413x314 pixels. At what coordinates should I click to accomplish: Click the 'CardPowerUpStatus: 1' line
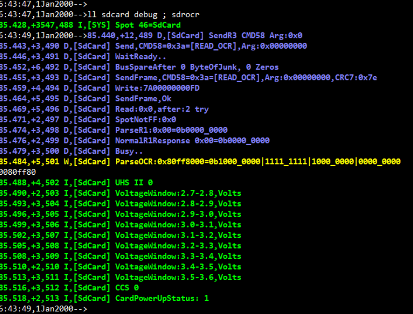tap(162, 298)
